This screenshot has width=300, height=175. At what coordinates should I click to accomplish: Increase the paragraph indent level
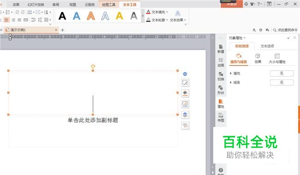(x=23, y=12)
